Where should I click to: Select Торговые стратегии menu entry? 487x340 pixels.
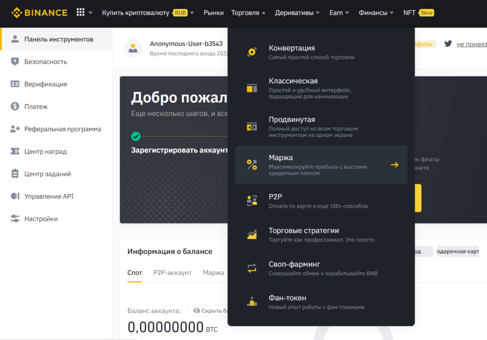[x=321, y=235]
